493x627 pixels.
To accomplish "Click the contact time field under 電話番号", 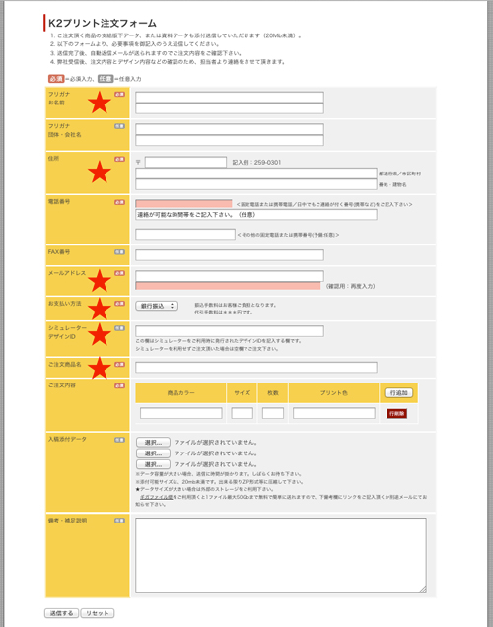I will (x=256, y=215).
